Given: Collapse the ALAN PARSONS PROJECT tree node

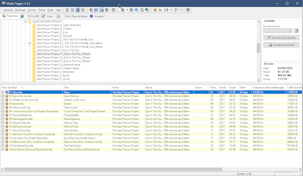Looking at the screenshot, I should tap(25, 22).
